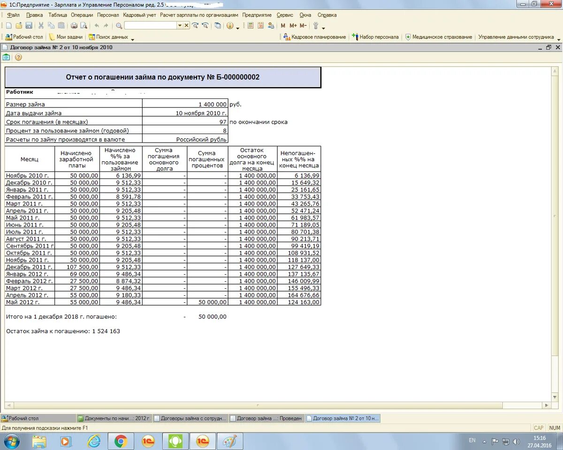Click Рабочий стол toolbar button
This screenshot has height=450, width=563.
[x=24, y=37]
